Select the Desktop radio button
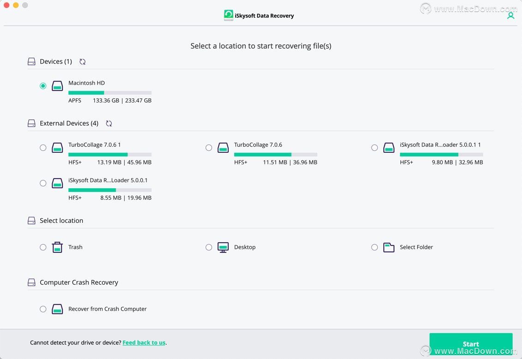 tap(209, 247)
